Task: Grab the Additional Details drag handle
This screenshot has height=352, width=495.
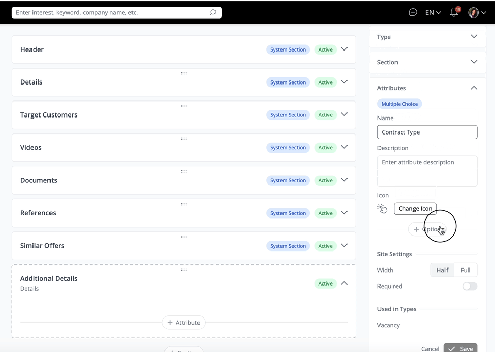Action: coord(184,270)
